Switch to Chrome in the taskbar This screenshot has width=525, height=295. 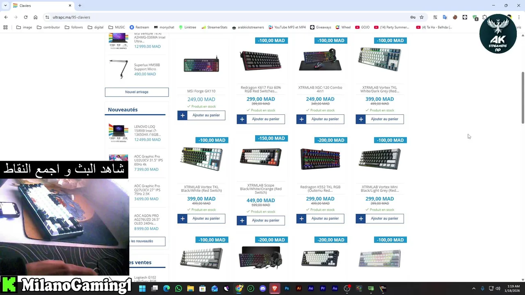[x=239, y=288]
